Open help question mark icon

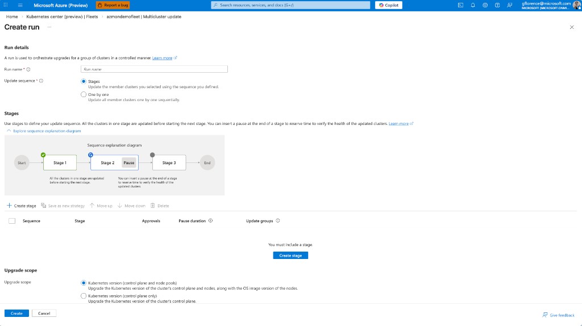pos(497,5)
